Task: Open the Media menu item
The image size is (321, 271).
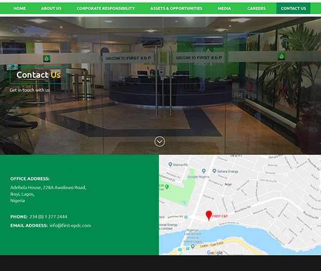Action: point(224,9)
